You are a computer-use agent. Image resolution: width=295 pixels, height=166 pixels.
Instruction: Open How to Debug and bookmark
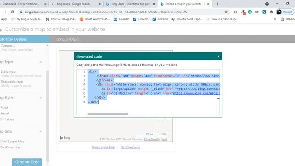(x=61, y=19)
